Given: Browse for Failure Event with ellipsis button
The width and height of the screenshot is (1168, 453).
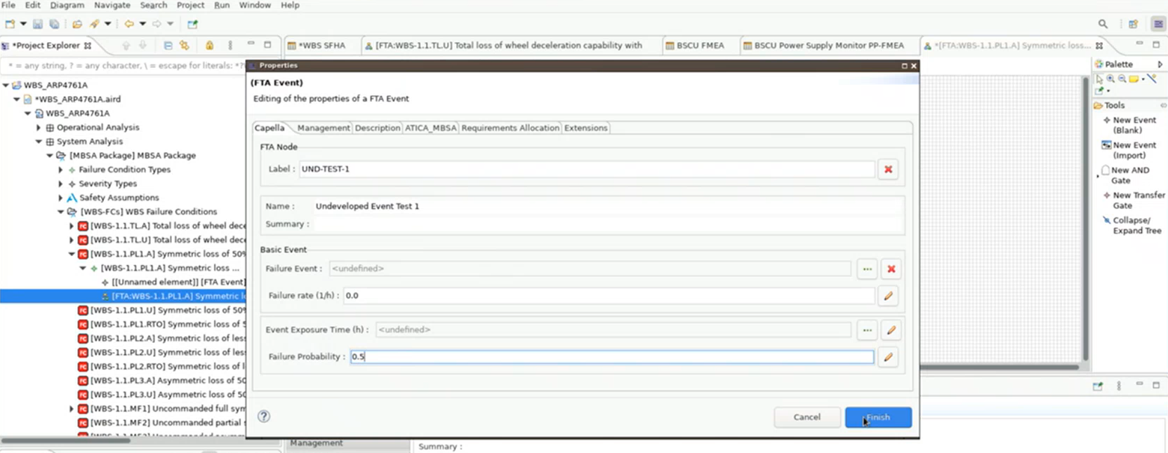Looking at the screenshot, I should (x=868, y=269).
